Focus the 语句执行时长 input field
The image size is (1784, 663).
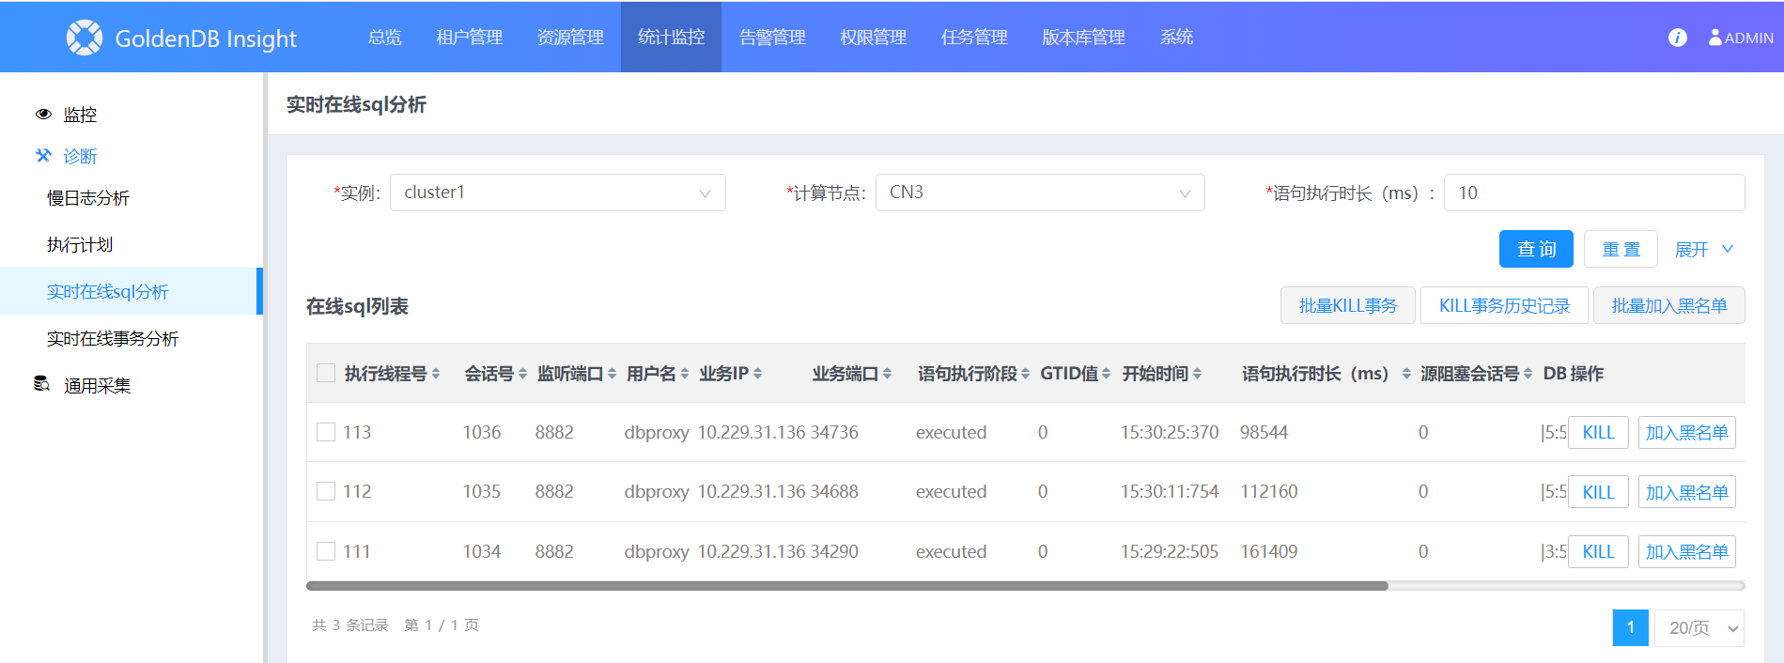pos(1594,193)
